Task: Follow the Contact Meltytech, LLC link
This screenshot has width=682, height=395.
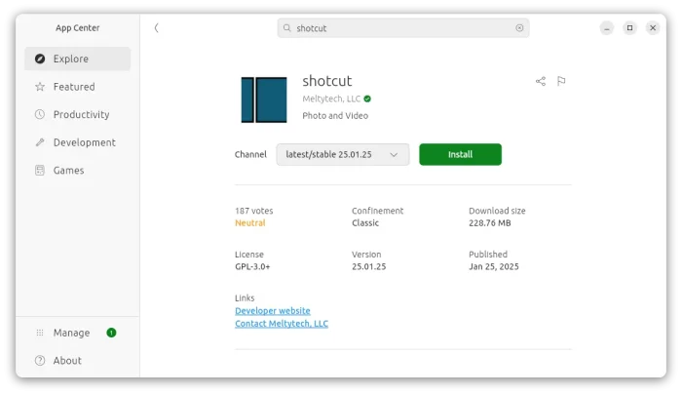Action: point(282,324)
